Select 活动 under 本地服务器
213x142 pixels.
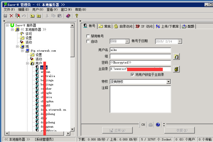point(26,42)
